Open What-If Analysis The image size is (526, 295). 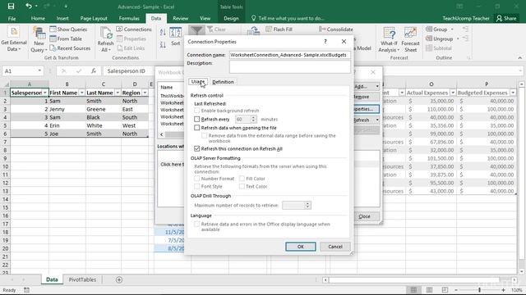[389, 39]
